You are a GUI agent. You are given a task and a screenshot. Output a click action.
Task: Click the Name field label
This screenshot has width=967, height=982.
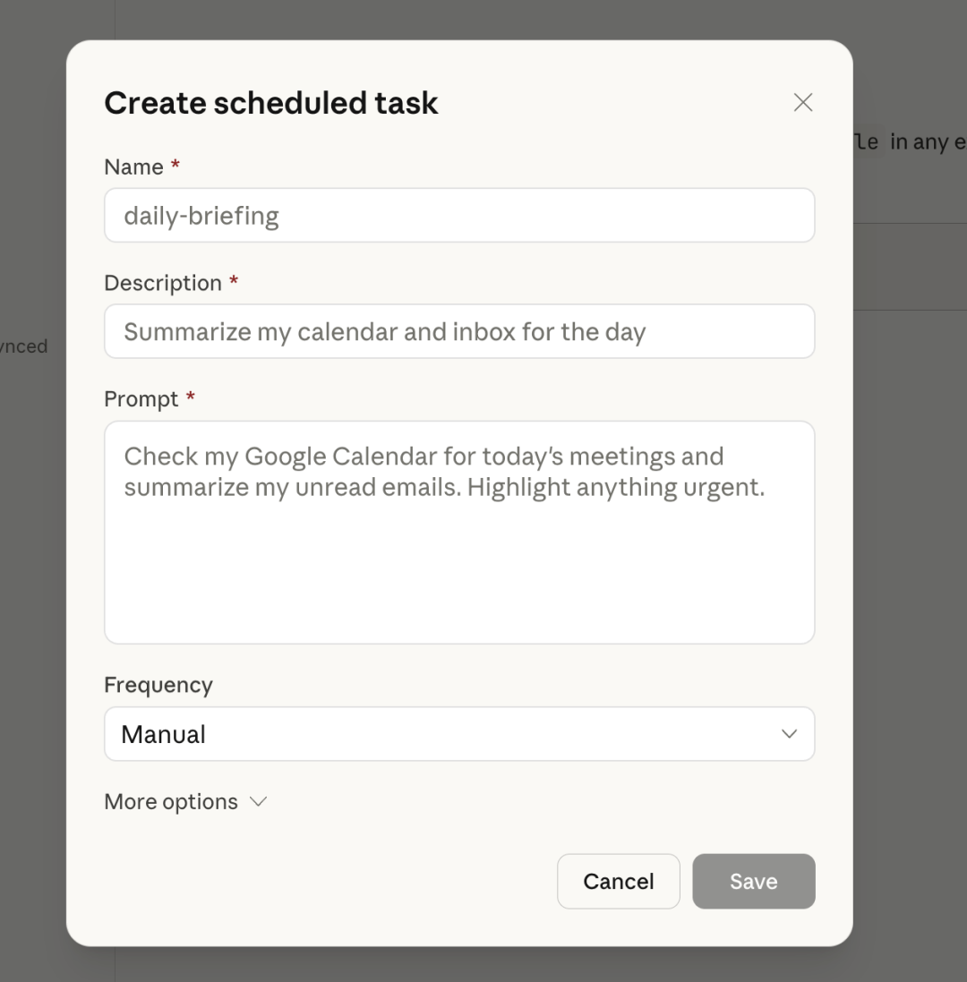[x=133, y=167]
